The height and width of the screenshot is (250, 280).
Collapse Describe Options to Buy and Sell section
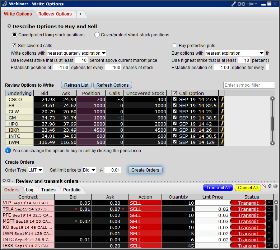9,26
